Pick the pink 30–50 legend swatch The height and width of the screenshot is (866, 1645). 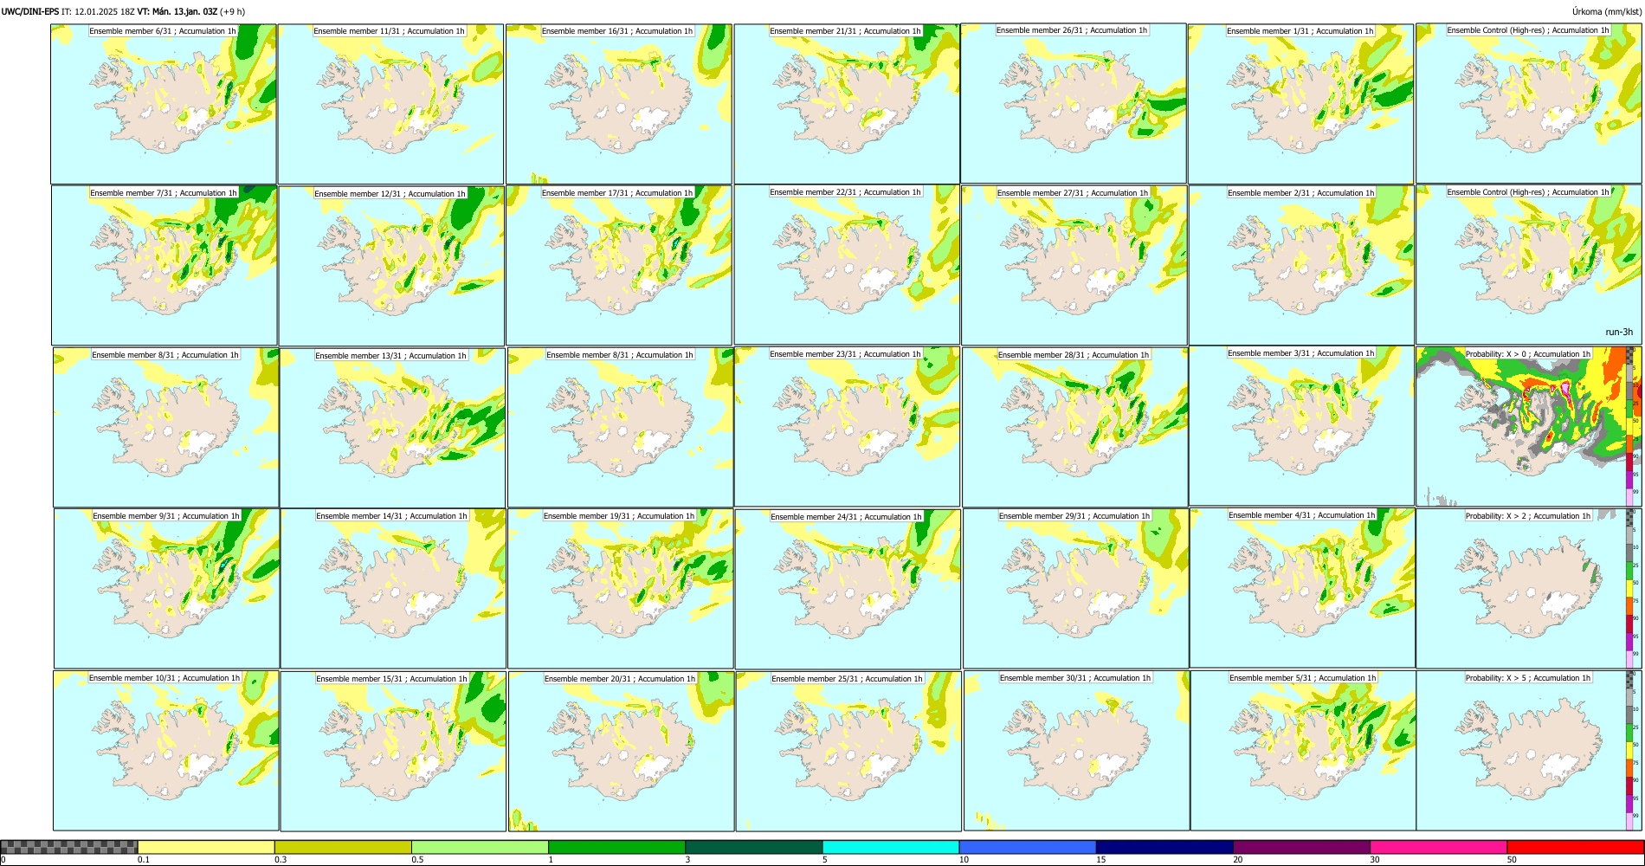1438,847
